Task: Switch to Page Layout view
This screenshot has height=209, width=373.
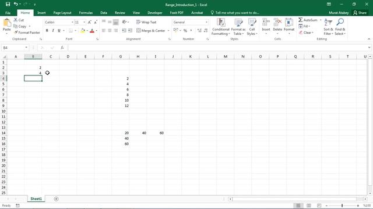Action: pos(309,206)
